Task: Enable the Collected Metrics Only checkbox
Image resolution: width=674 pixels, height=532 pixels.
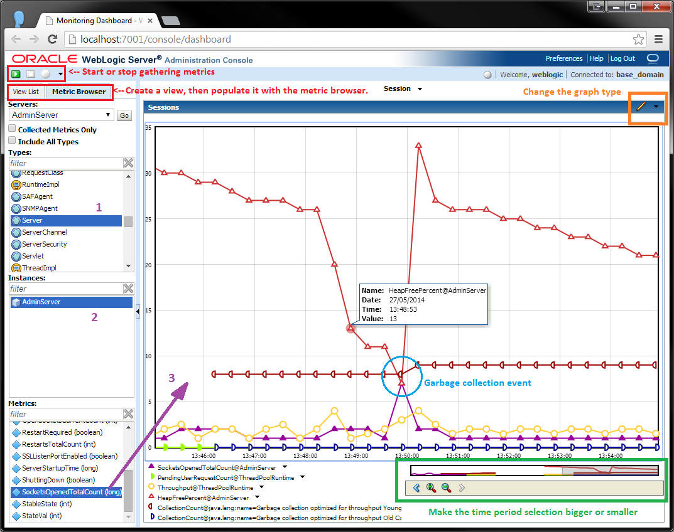Action: 12,129
